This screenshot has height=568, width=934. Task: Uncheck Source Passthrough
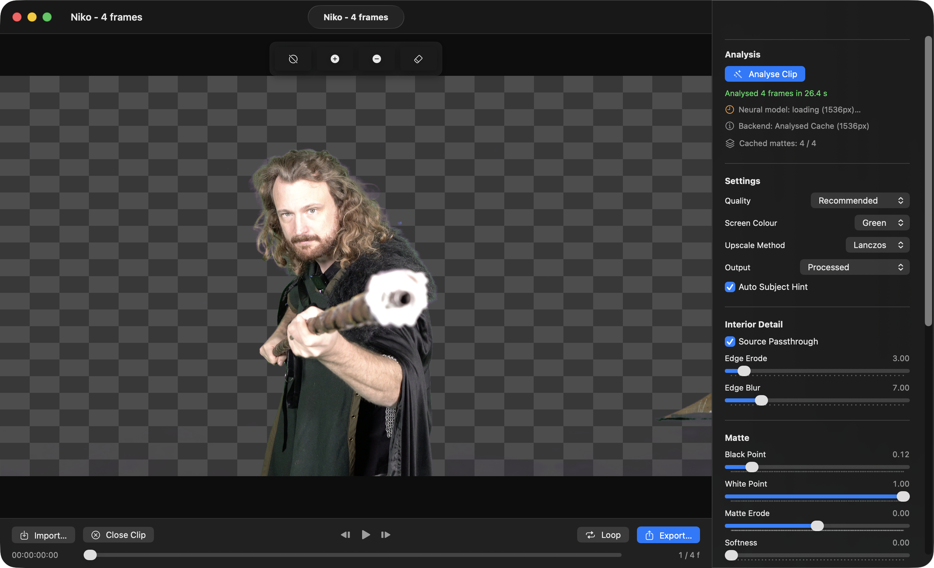pyautogui.click(x=730, y=341)
